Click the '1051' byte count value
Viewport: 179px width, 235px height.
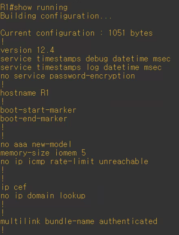(x=117, y=33)
